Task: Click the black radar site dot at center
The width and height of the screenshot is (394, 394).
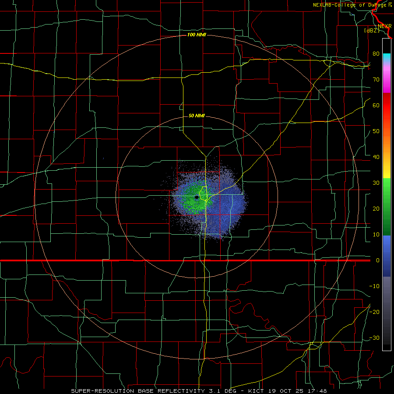Action: click(197, 197)
